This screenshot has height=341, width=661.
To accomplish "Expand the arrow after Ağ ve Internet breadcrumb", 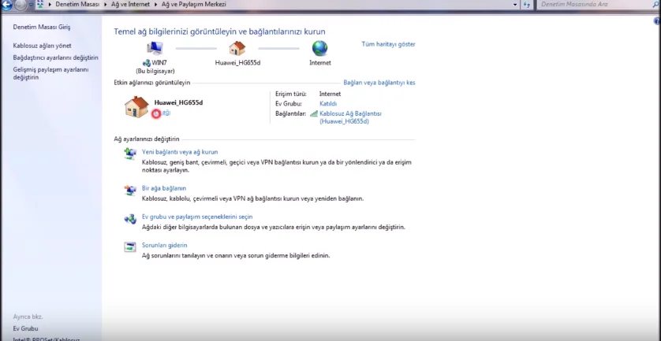I will click(155, 5).
